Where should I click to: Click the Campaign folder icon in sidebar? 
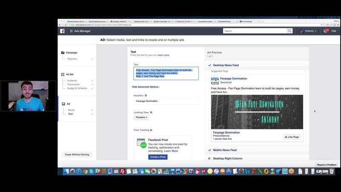[63, 52]
